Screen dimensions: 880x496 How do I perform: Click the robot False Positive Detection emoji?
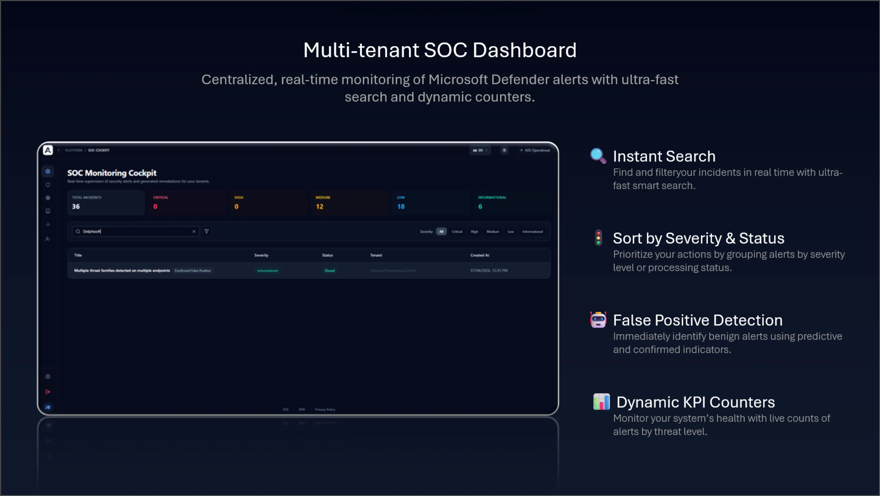pyautogui.click(x=598, y=320)
